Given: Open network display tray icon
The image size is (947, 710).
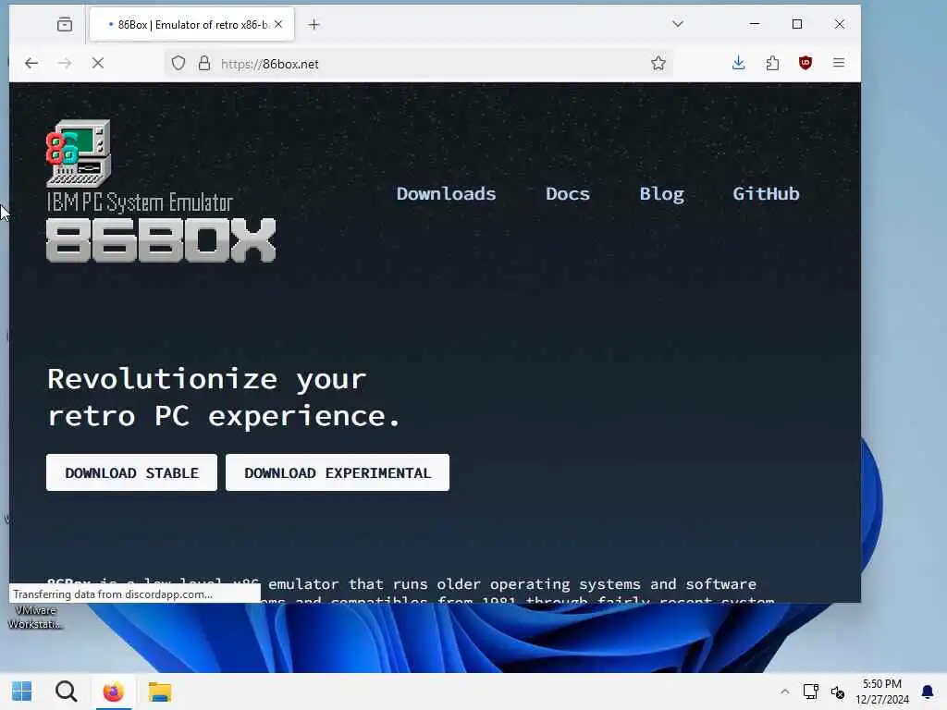Looking at the screenshot, I should (x=810, y=692).
